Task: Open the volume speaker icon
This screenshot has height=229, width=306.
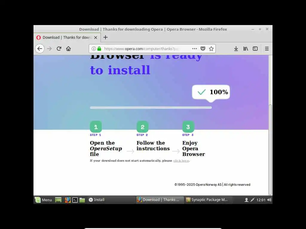Action: [x=269, y=200]
